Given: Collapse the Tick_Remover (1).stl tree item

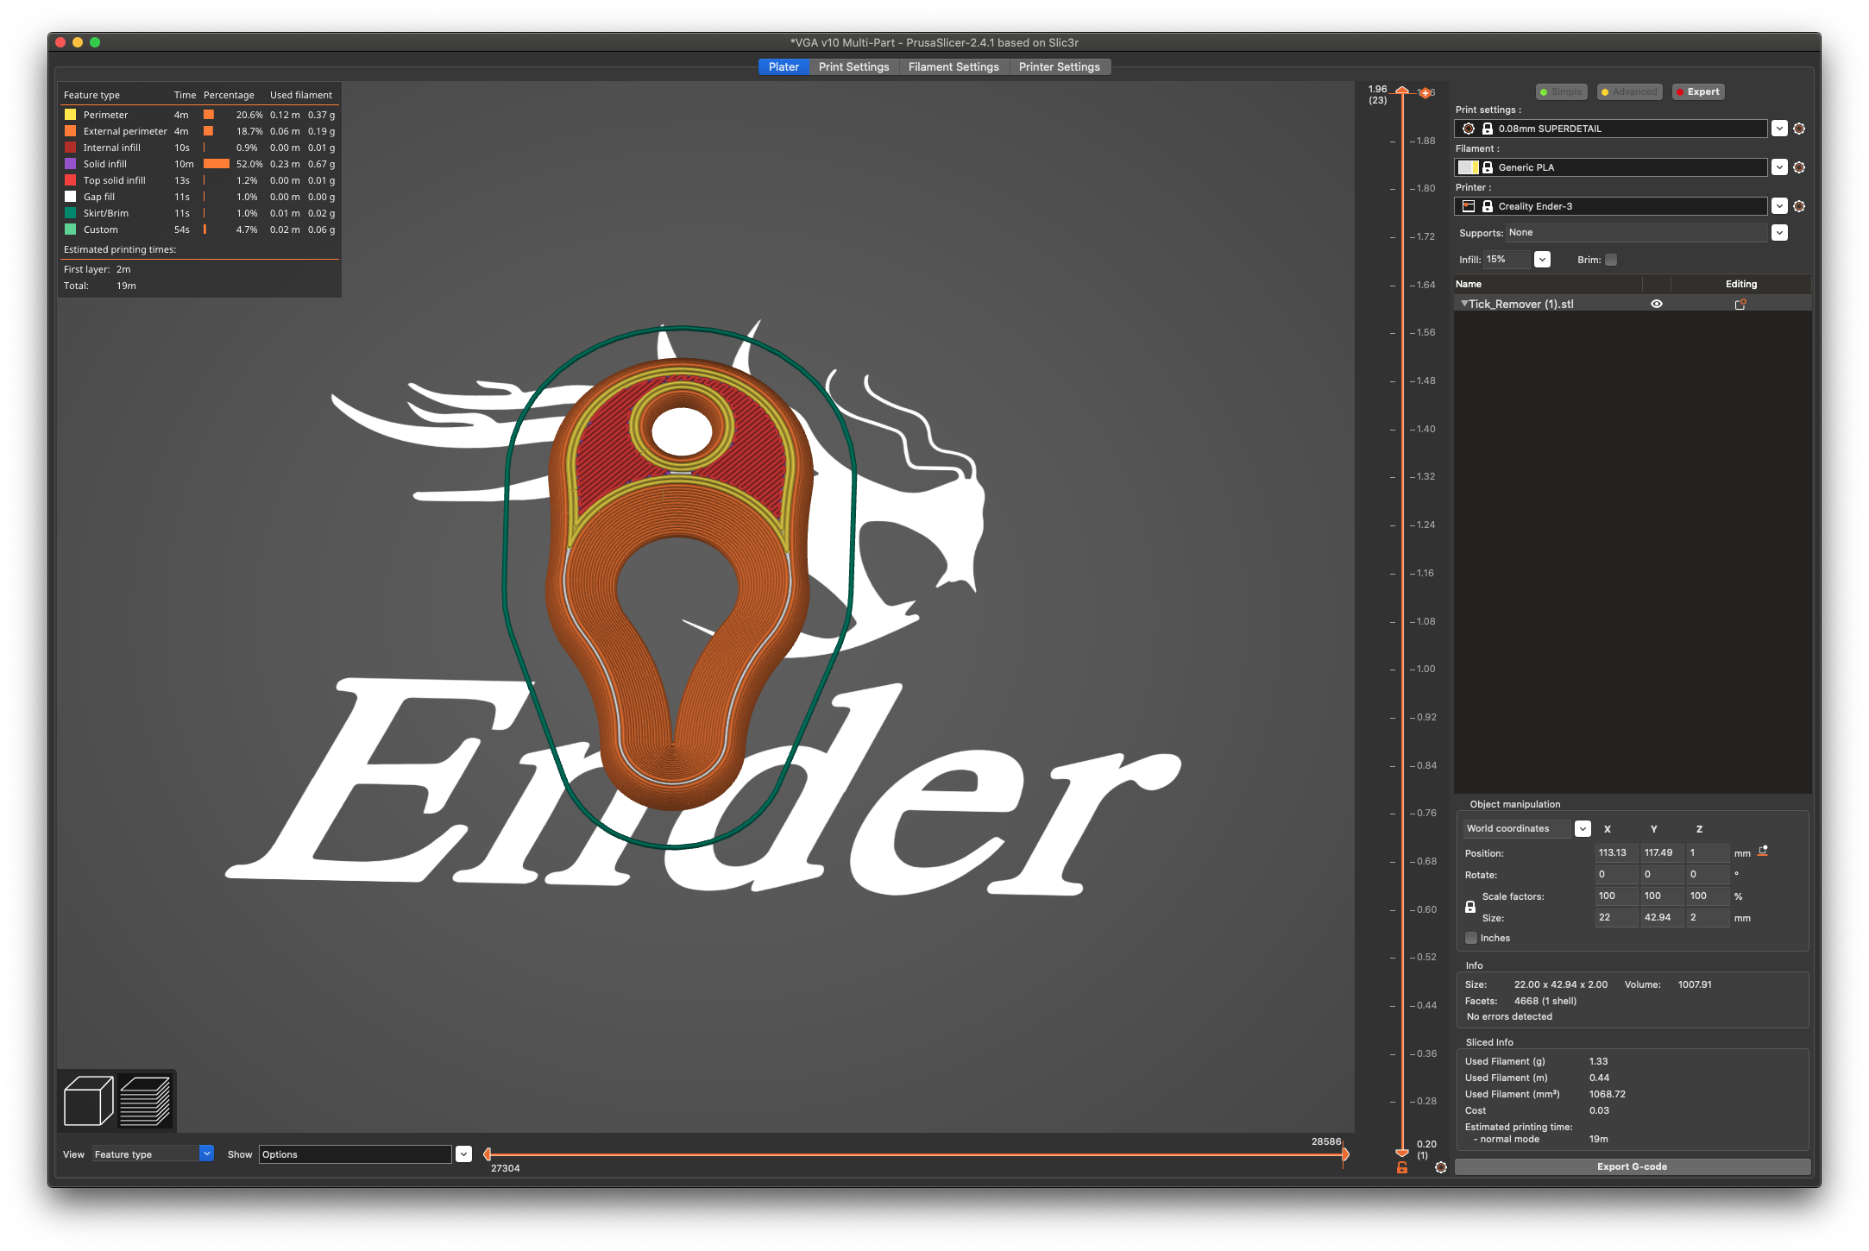Looking at the screenshot, I should (1464, 304).
